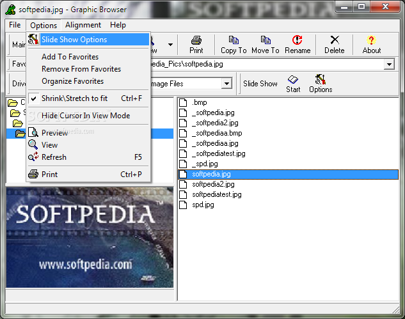The image size is (405, 319).
Task: Click the path field showing softpedia.jpg
Action: pyautogui.click(x=267, y=64)
